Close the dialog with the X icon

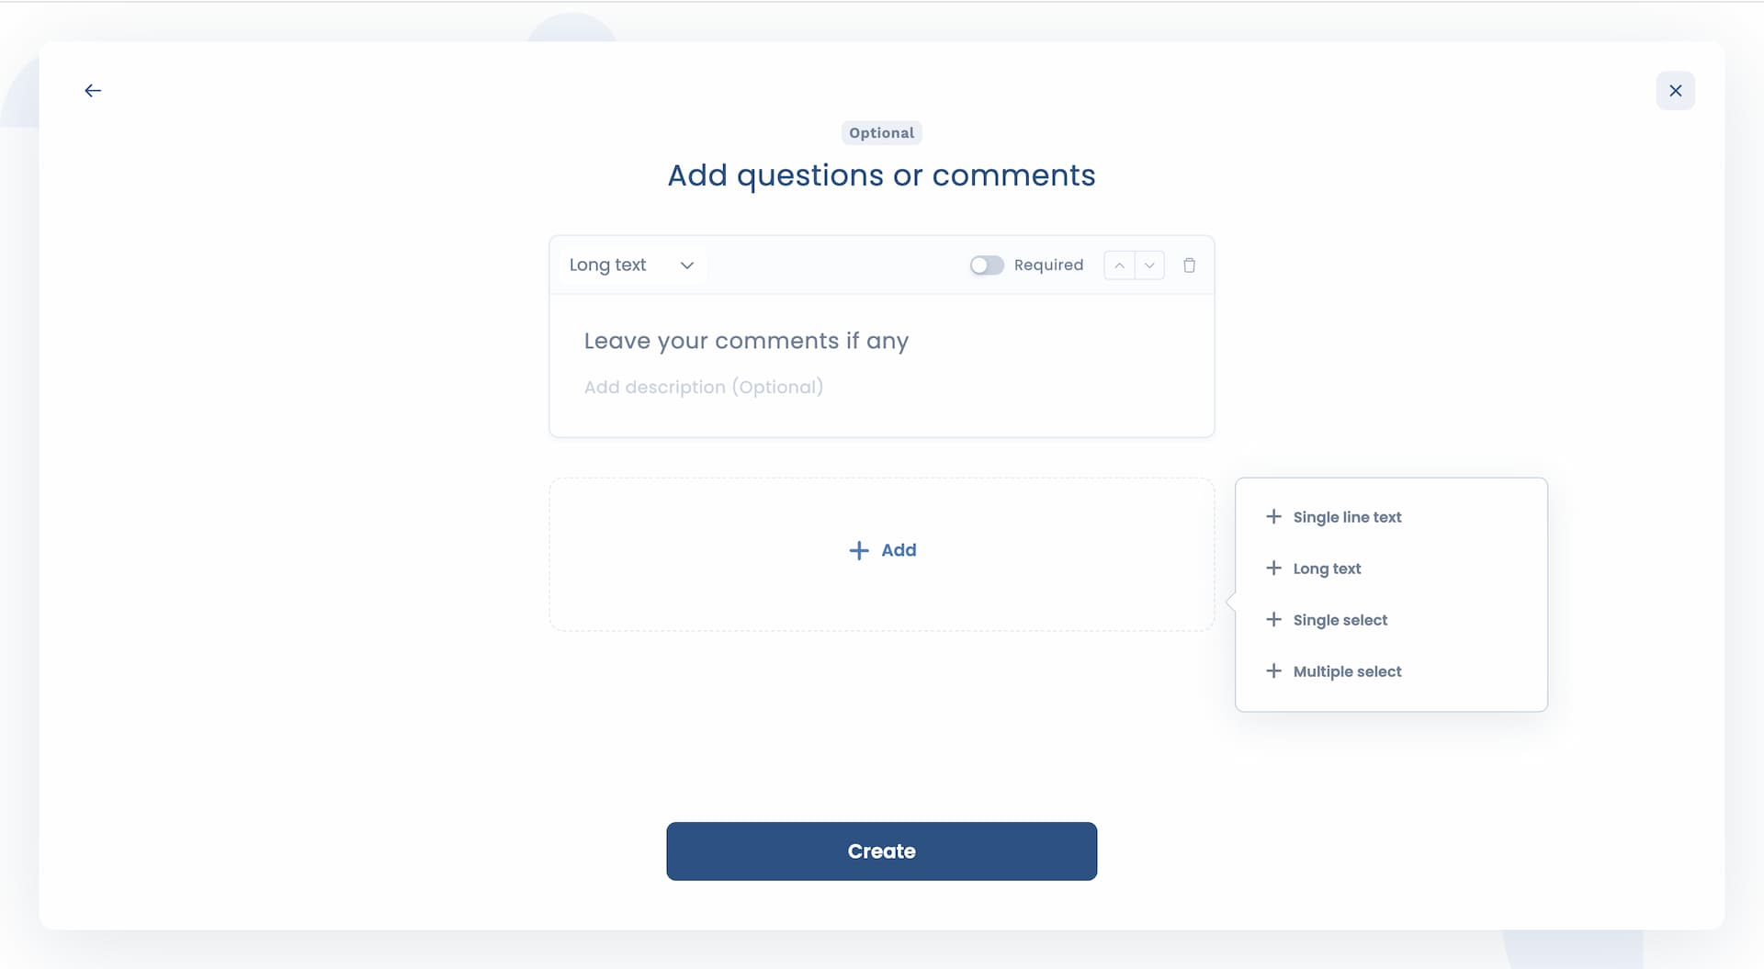pyautogui.click(x=1675, y=90)
